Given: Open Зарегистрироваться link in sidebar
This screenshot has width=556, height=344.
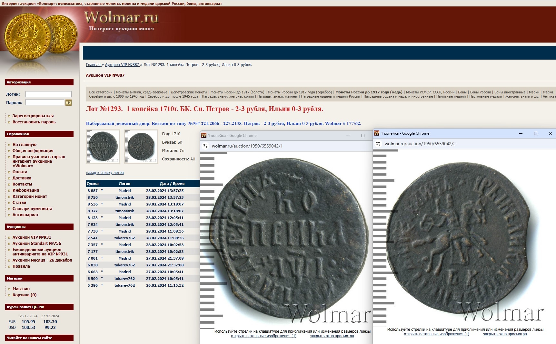Looking at the screenshot, I should (33, 116).
